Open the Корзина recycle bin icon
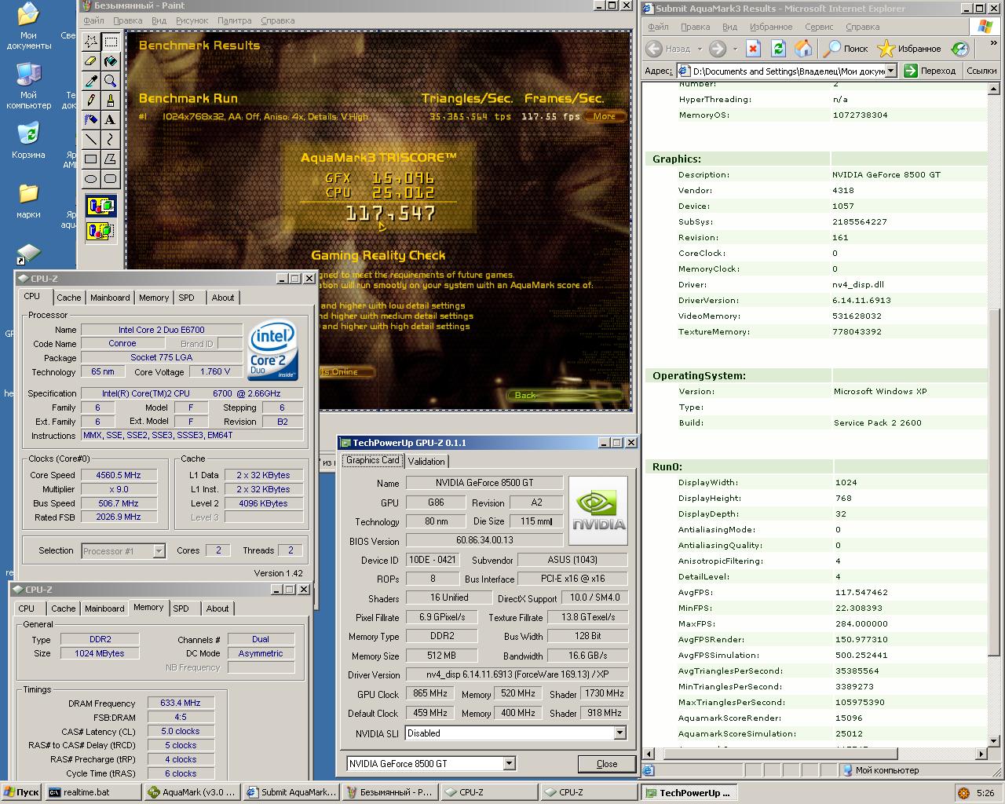The width and height of the screenshot is (1005, 804). [x=28, y=140]
